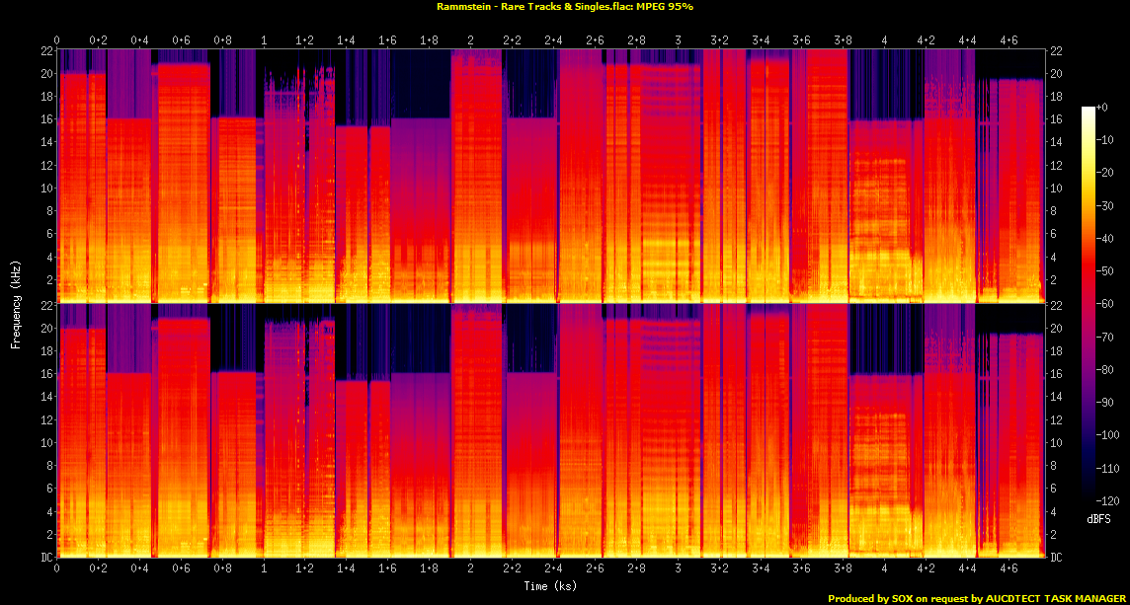
Task: Click the '3·8' tick on top time axis
Action: tap(843, 39)
